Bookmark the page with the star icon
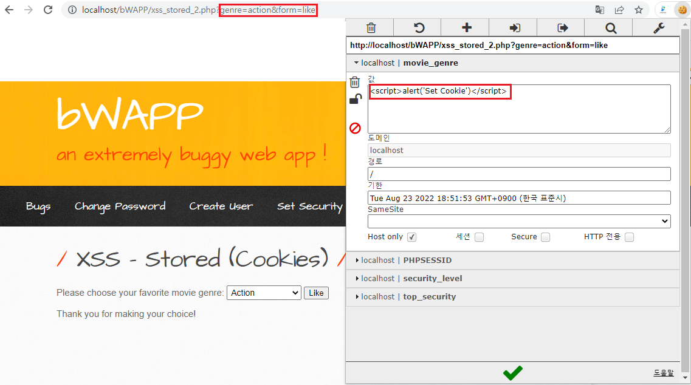 639,10
